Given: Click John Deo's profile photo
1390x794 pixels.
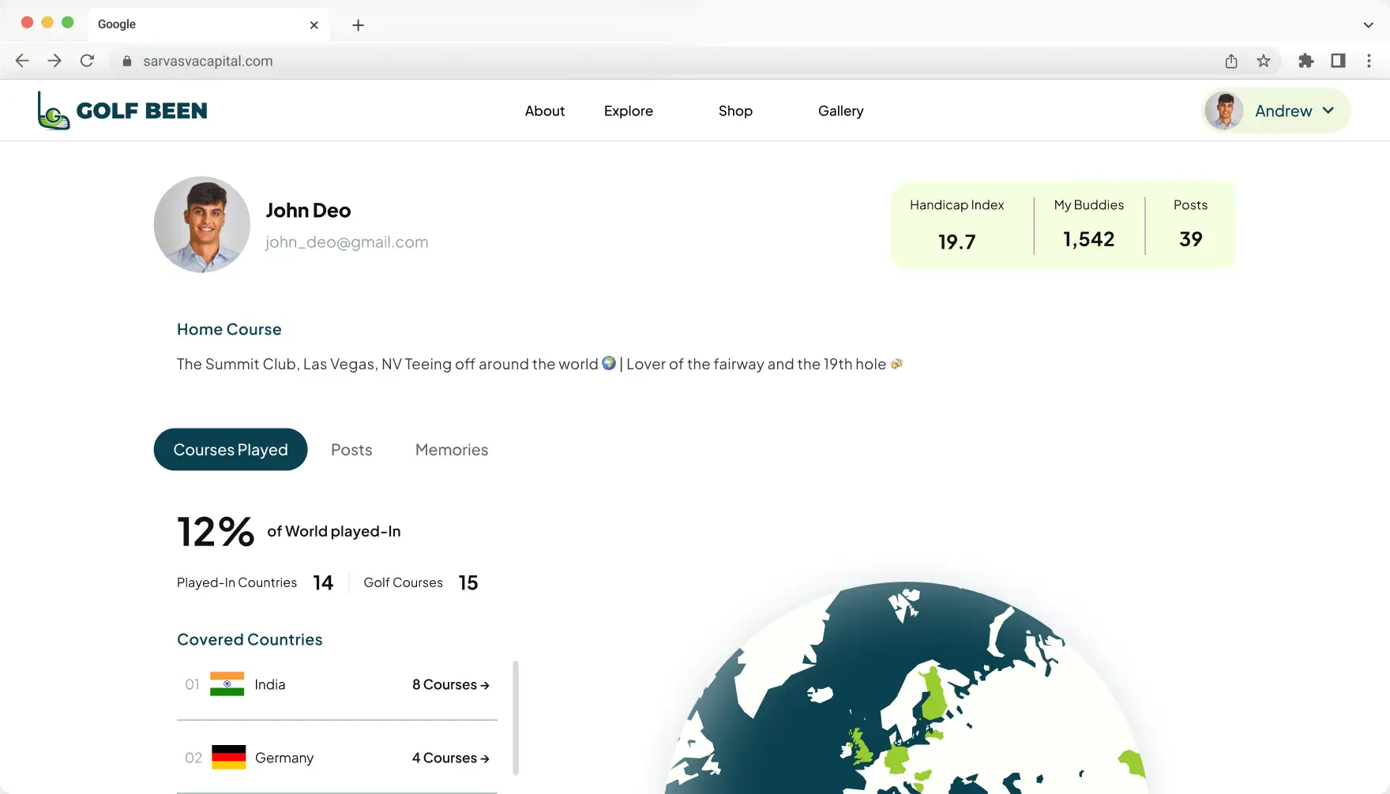Looking at the screenshot, I should pyautogui.click(x=202, y=225).
